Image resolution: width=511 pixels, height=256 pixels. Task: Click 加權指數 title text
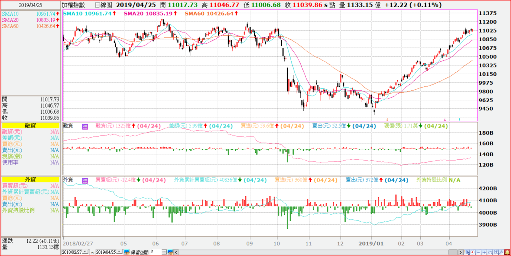tap(73, 5)
